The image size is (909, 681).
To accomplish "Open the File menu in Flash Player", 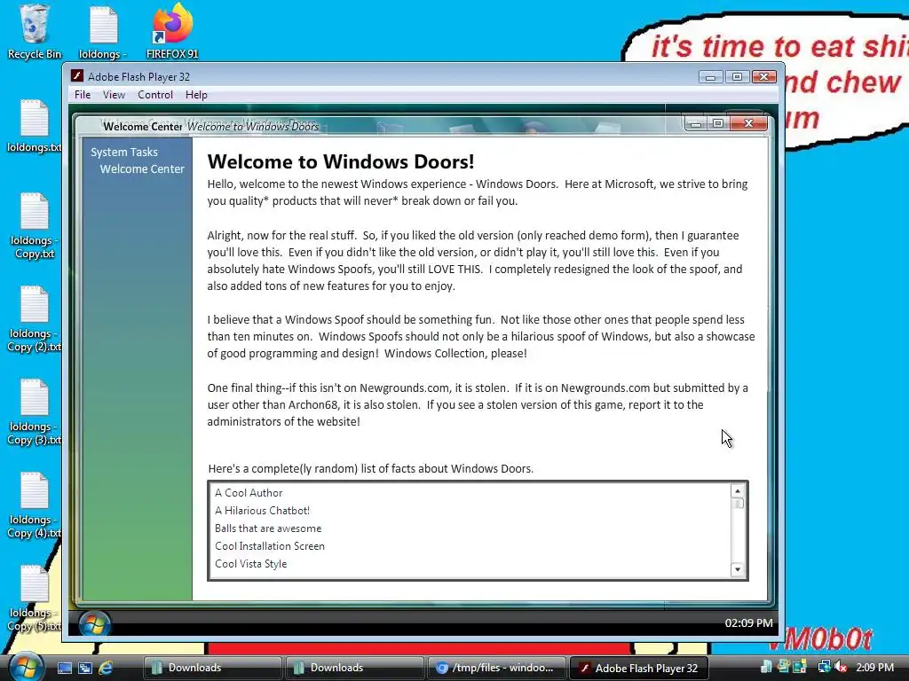I will pos(83,94).
